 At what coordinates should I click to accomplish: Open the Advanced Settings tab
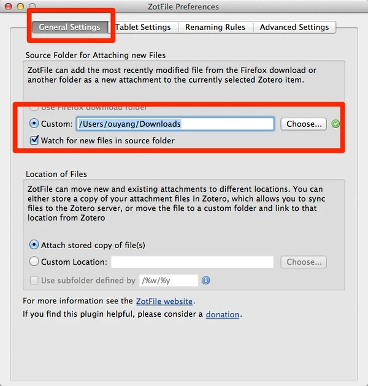click(294, 27)
